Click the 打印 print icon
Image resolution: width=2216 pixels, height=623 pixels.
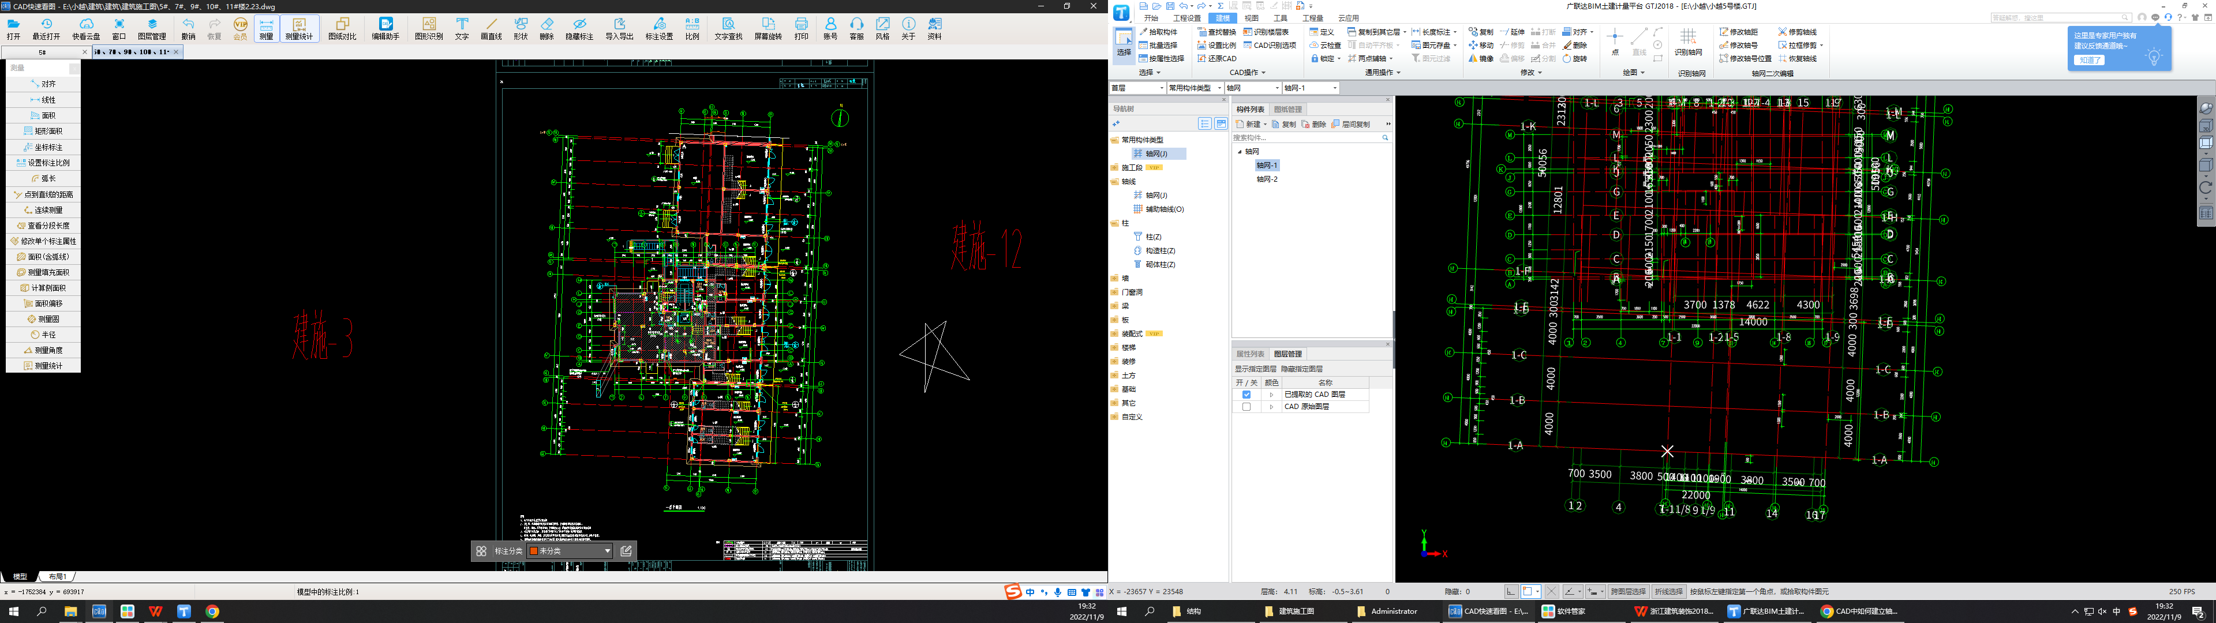(801, 28)
